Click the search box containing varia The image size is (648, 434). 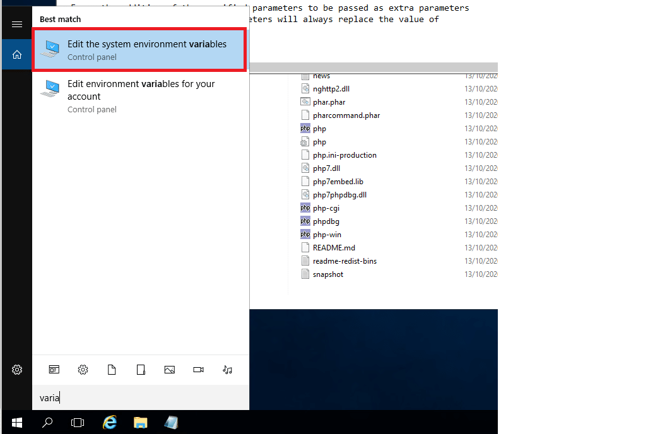141,398
